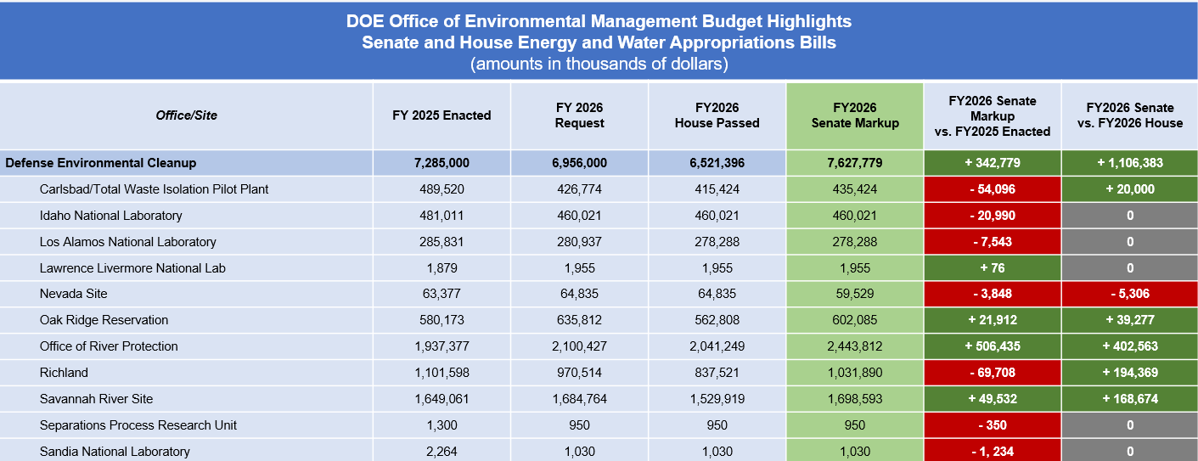Select the Separations Process Research Unit label

tap(138, 425)
